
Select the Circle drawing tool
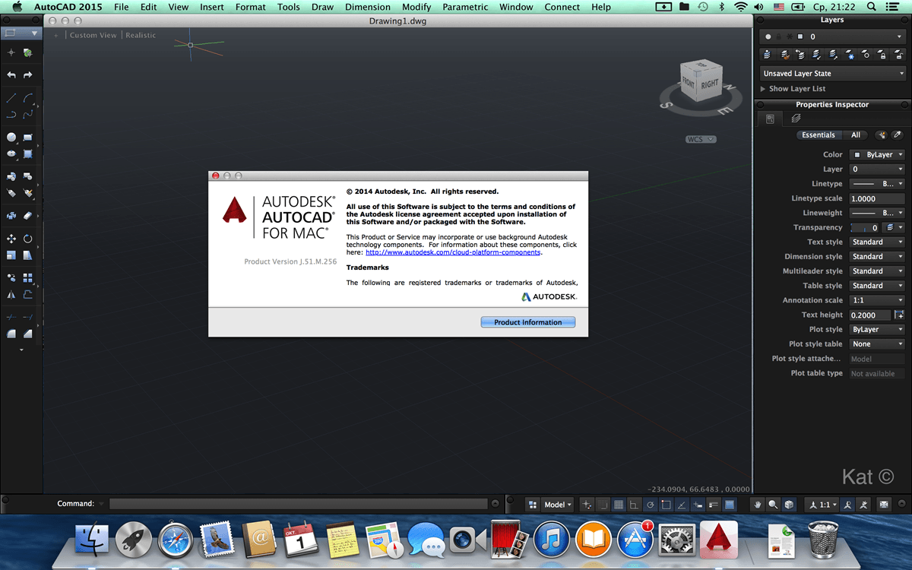(x=11, y=138)
